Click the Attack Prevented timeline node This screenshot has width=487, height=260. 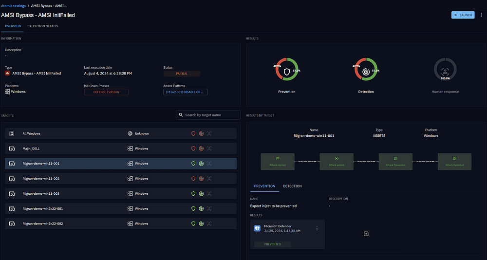(x=395, y=161)
